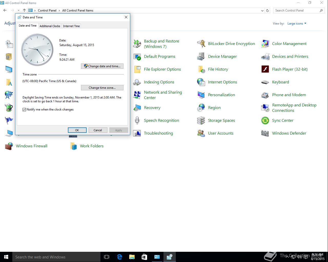Click the Change time zone button

[102, 88]
